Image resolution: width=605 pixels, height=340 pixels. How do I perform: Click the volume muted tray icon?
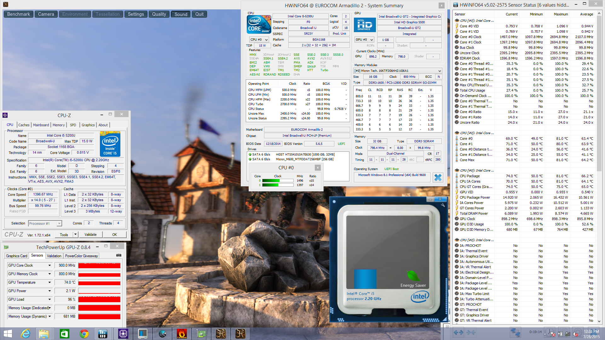(575, 334)
